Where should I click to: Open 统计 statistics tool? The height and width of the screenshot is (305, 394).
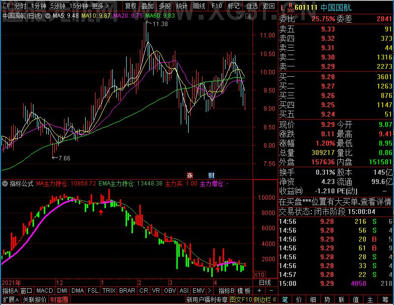pos(182,6)
